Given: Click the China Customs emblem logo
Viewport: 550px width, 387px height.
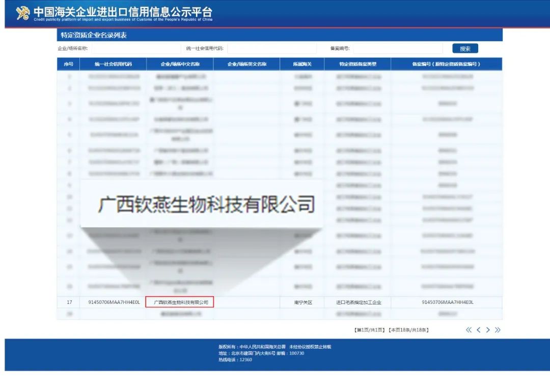Looking at the screenshot, I should [x=23, y=13].
